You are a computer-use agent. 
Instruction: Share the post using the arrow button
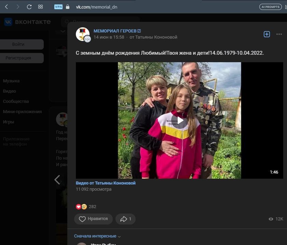[126, 219]
